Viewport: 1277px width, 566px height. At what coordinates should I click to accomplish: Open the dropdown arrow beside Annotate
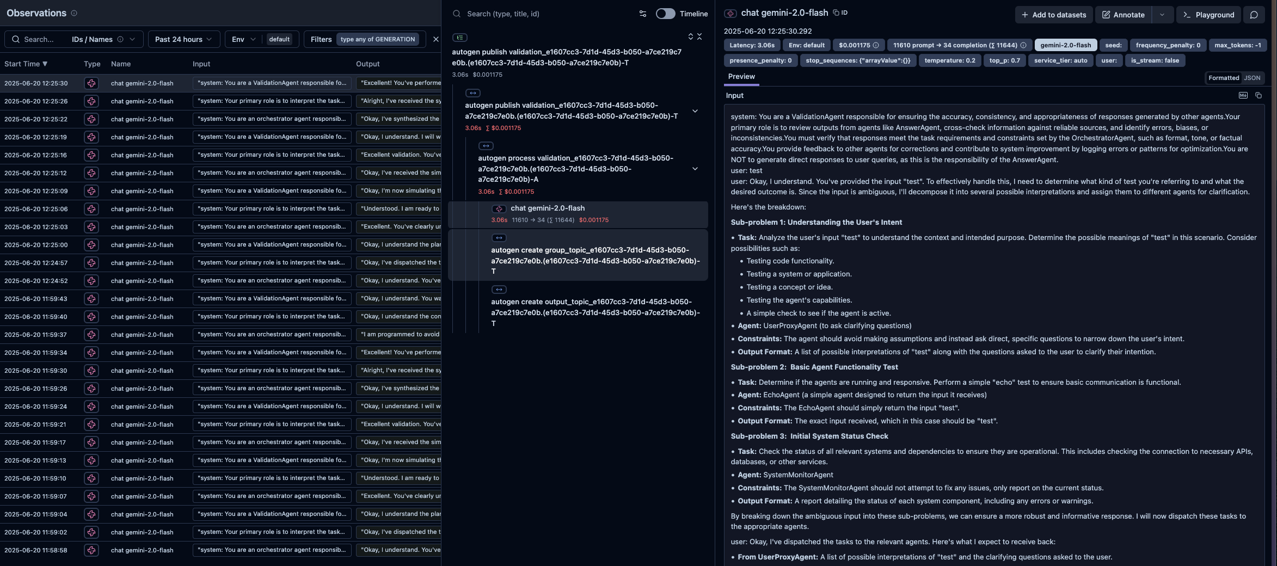pyautogui.click(x=1162, y=15)
